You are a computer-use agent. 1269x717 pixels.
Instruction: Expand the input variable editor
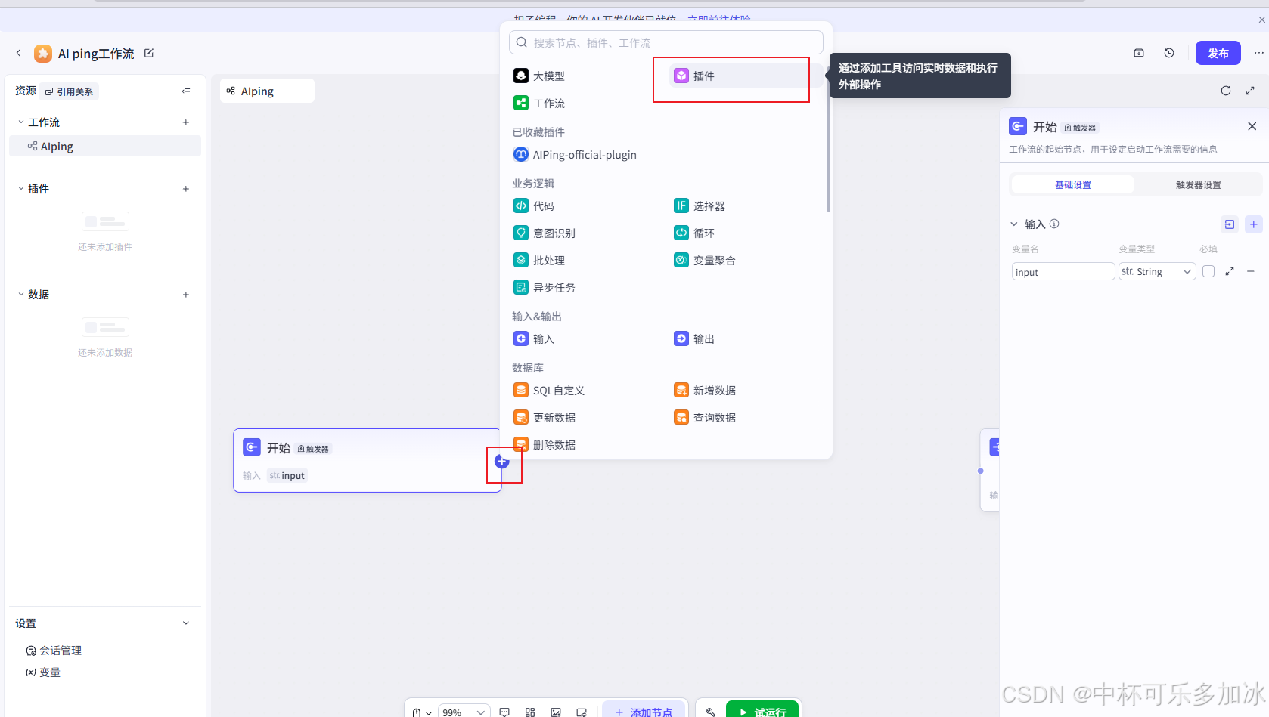(1230, 271)
